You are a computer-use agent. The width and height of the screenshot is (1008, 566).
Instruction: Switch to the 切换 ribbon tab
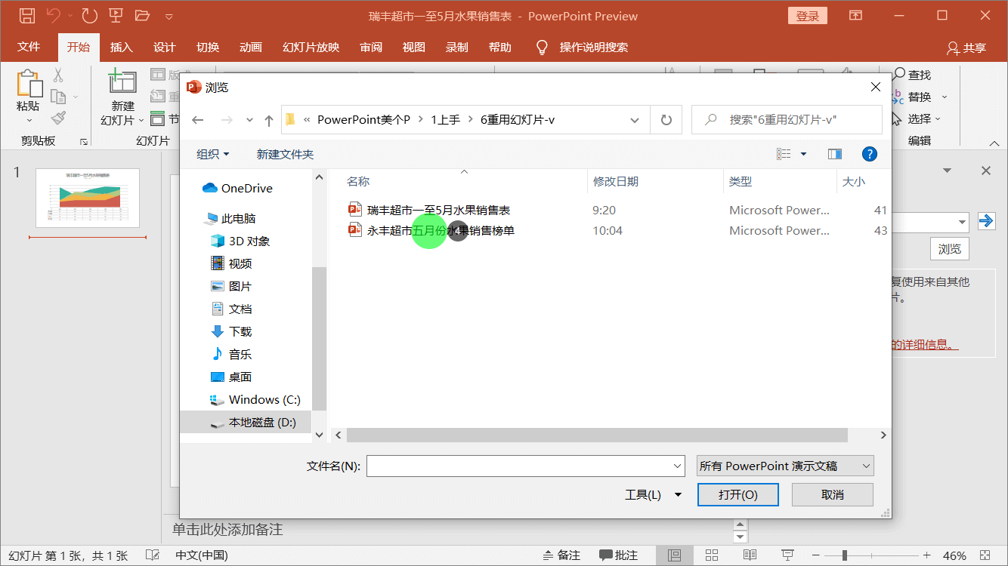208,47
